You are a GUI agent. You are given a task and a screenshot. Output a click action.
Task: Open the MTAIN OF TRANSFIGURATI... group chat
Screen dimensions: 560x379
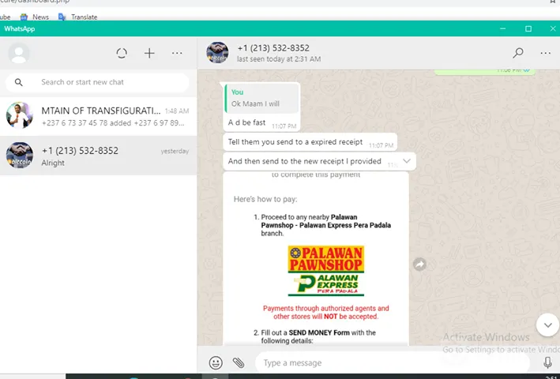[x=98, y=116]
